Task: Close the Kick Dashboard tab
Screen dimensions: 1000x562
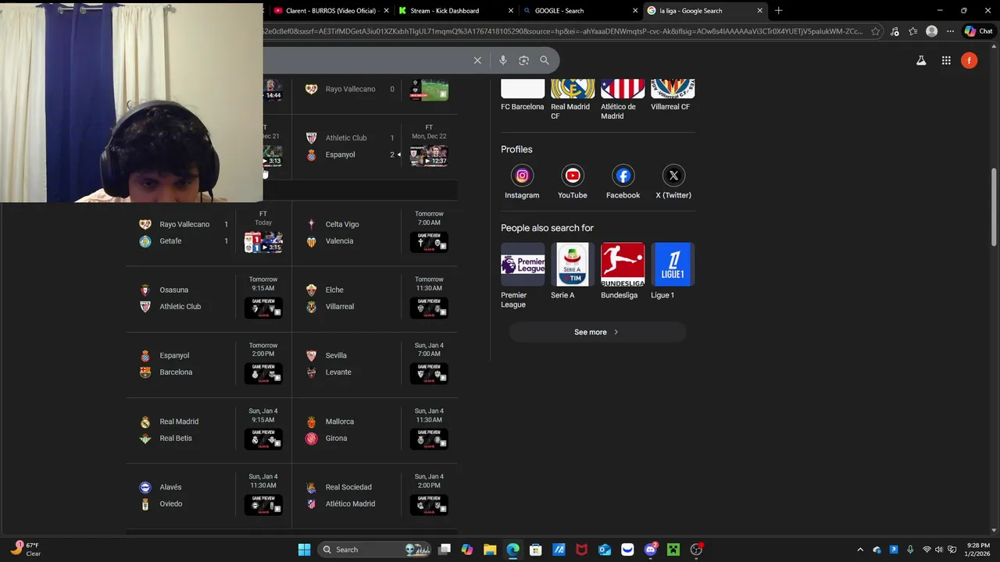Action: coord(511,11)
